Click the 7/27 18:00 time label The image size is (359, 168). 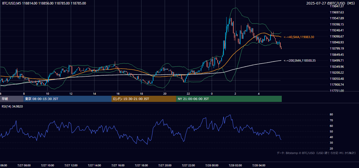click(x=141, y=165)
